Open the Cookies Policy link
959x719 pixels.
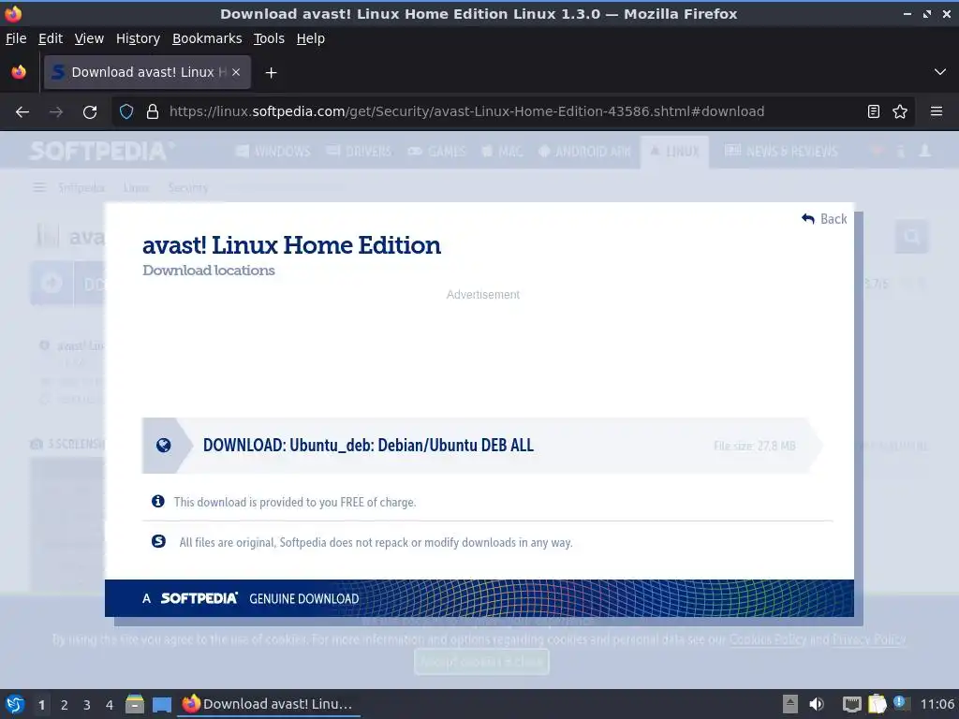coord(768,639)
